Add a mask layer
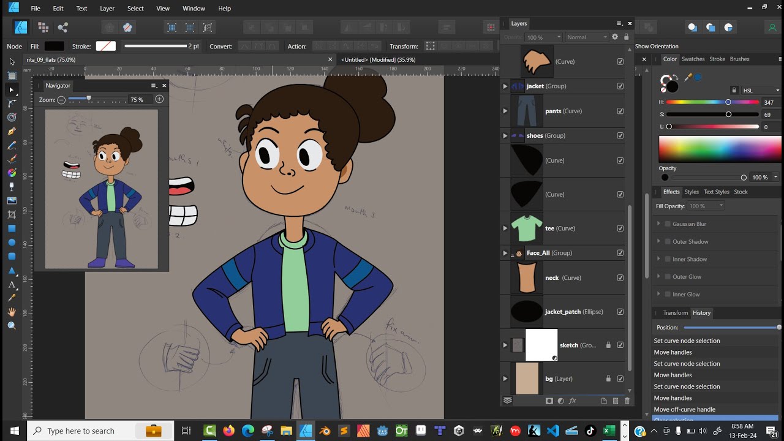The width and height of the screenshot is (784, 441). [549, 401]
